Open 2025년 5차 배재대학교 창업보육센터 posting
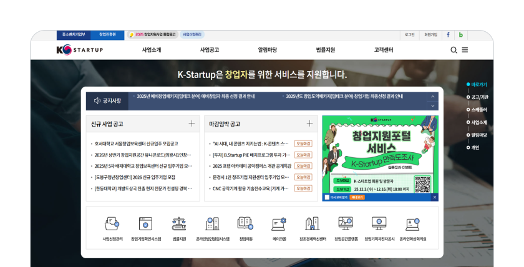Image resolution: width=524 pixels, height=267 pixels. point(143,166)
